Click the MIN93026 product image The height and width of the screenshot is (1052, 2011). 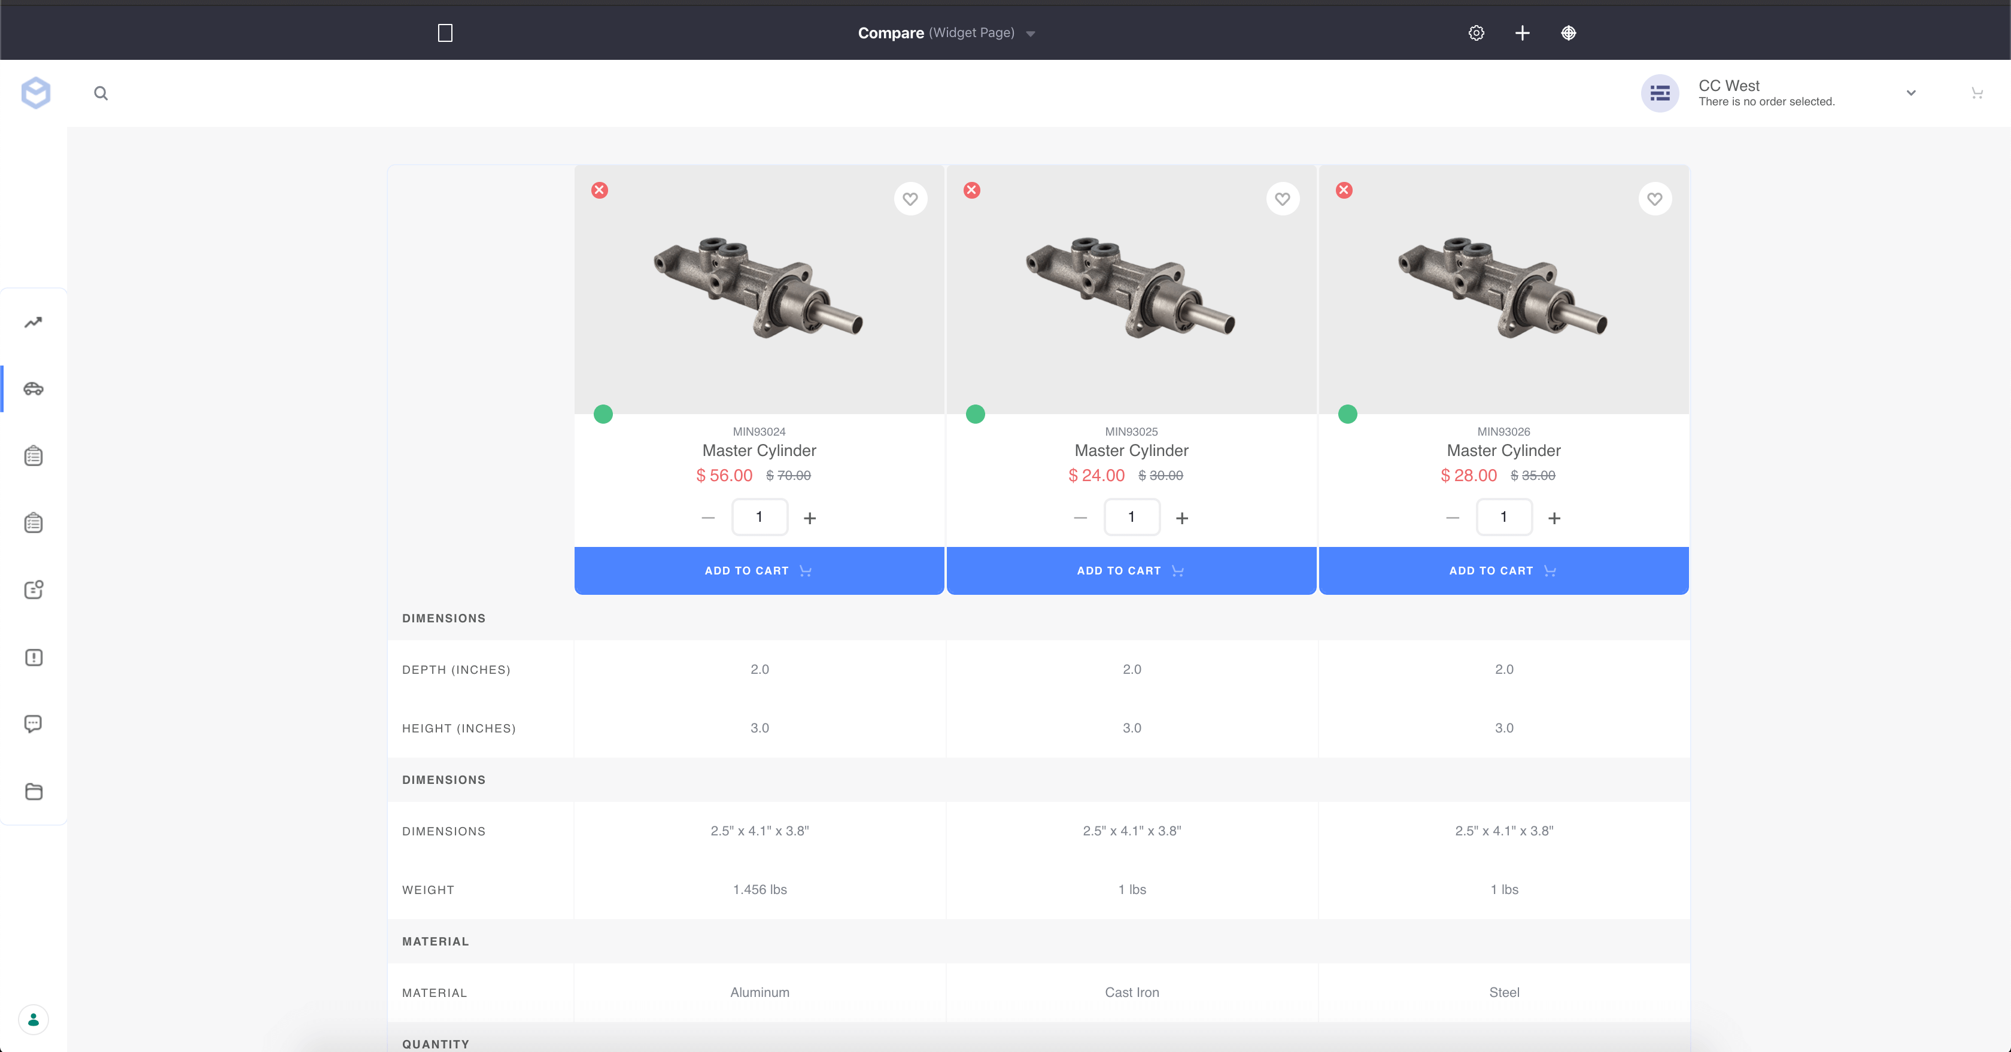(x=1503, y=289)
